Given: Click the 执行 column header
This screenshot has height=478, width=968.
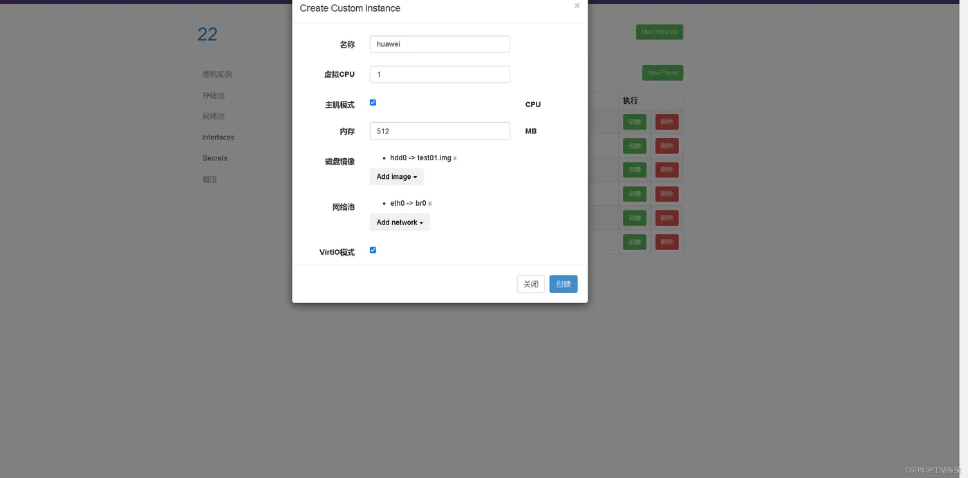Looking at the screenshot, I should (x=630, y=101).
